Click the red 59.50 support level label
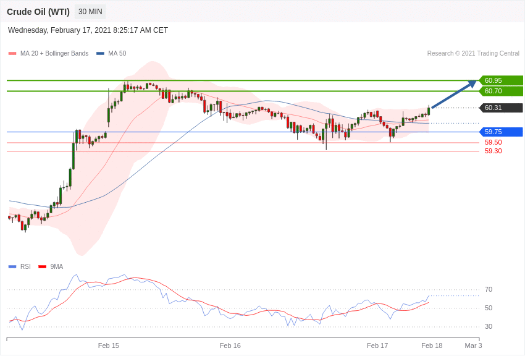The width and height of the screenshot is (525, 356). (493, 142)
